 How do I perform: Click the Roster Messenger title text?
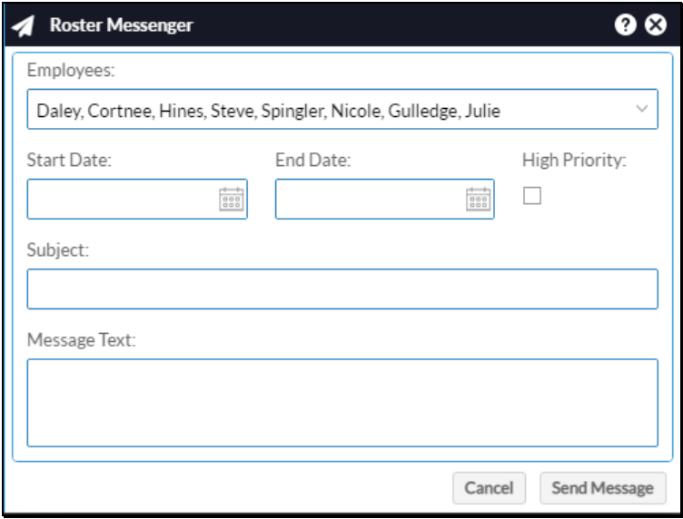pos(121,25)
